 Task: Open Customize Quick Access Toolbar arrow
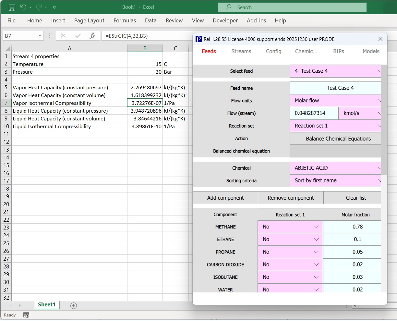pyautogui.click(x=54, y=7)
